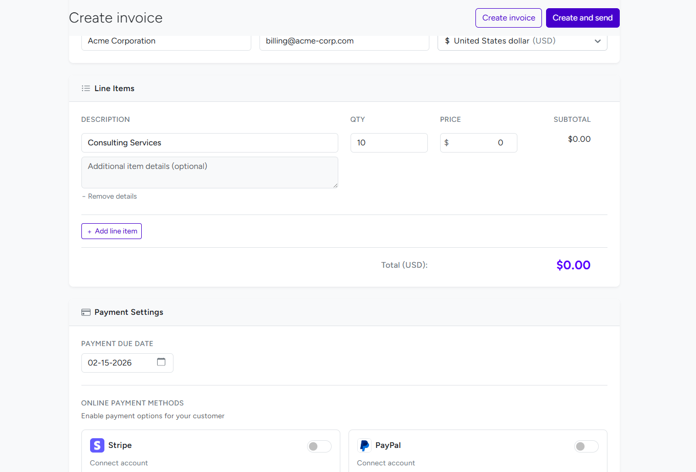Click the Create and send button
Screen dimensions: 696x472
click(582, 17)
